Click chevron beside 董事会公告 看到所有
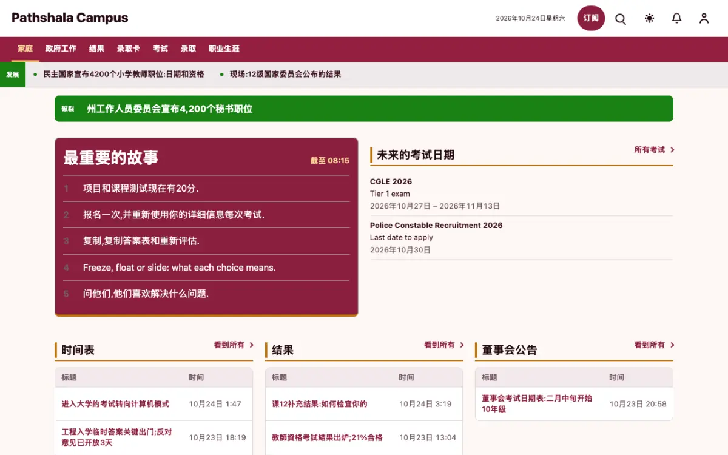 (672, 345)
